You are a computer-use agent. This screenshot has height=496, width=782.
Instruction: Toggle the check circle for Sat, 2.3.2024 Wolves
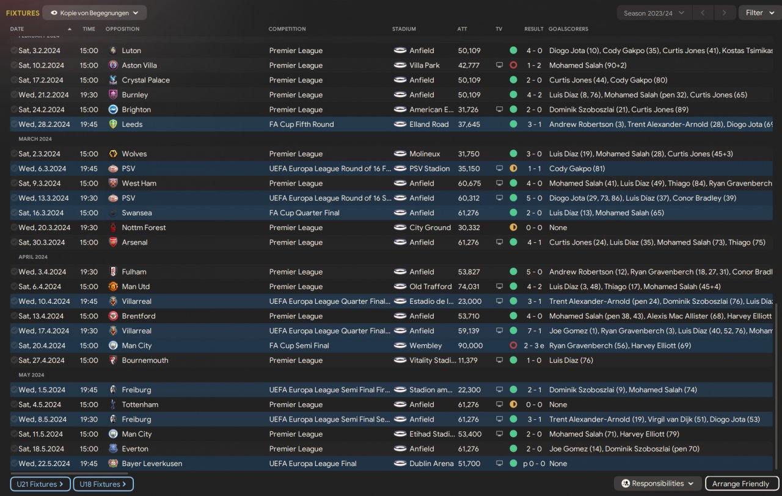click(14, 154)
